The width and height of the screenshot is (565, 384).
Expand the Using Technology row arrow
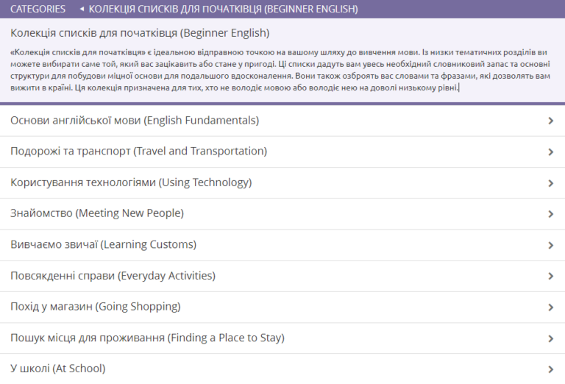click(551, 183)
